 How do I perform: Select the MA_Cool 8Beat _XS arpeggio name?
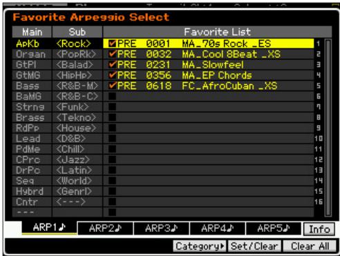232,54
